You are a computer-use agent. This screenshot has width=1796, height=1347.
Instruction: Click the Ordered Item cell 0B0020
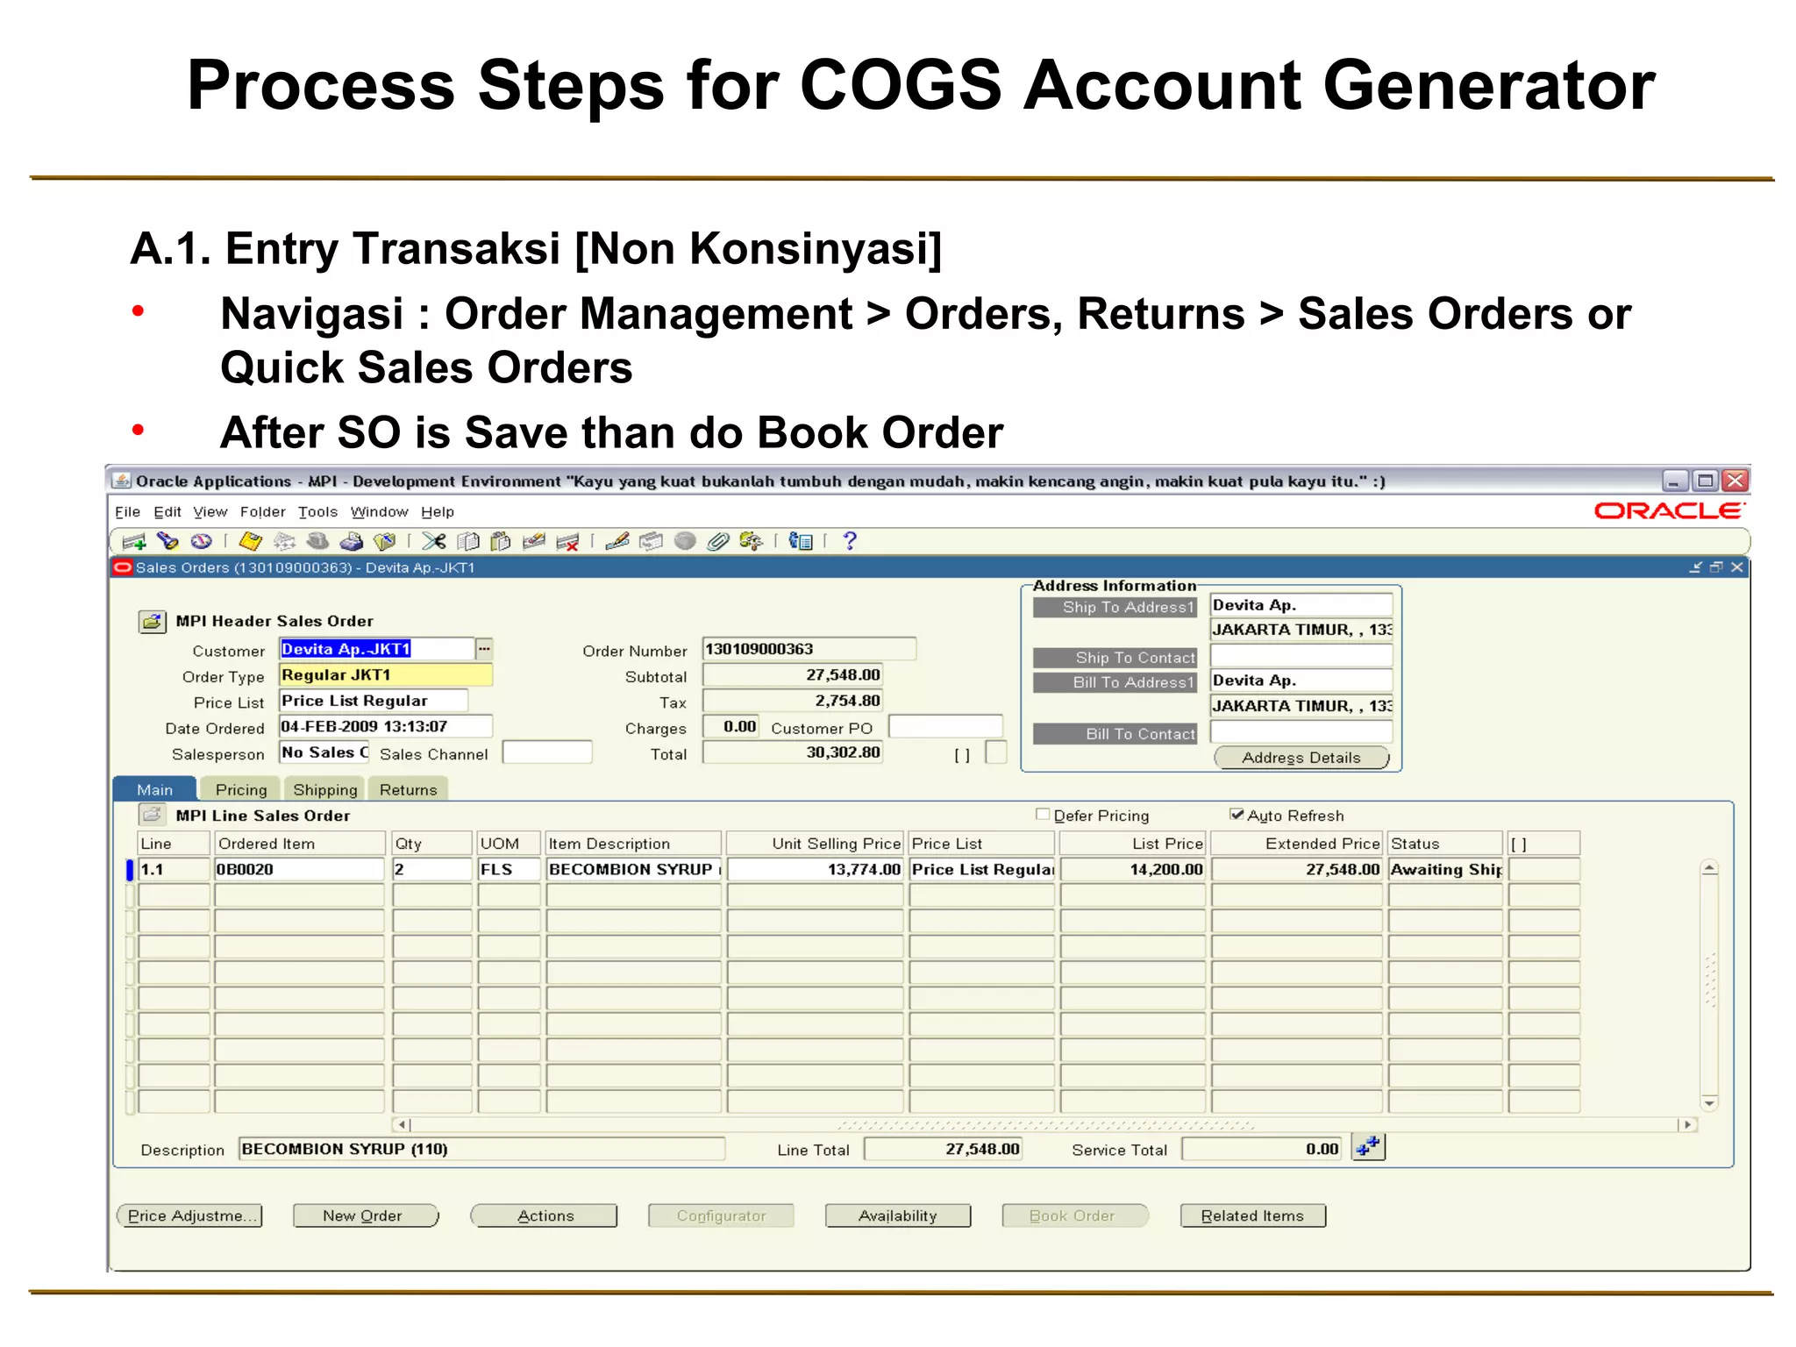299,869
